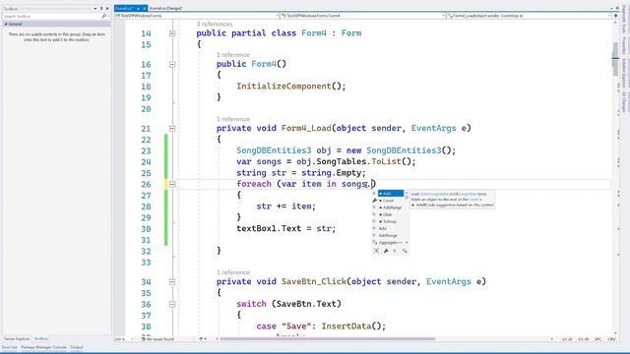Screen dimensions: 630x354
Task: Open the Package Manager Console tab
Action: tap(43, 347)
